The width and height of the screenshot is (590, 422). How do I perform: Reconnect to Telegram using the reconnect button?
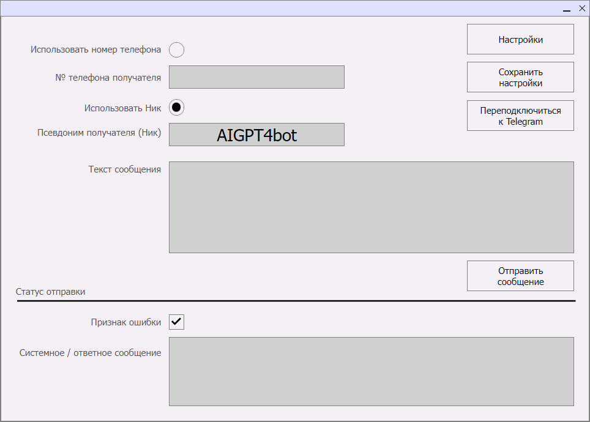click(x=520, y=115)
